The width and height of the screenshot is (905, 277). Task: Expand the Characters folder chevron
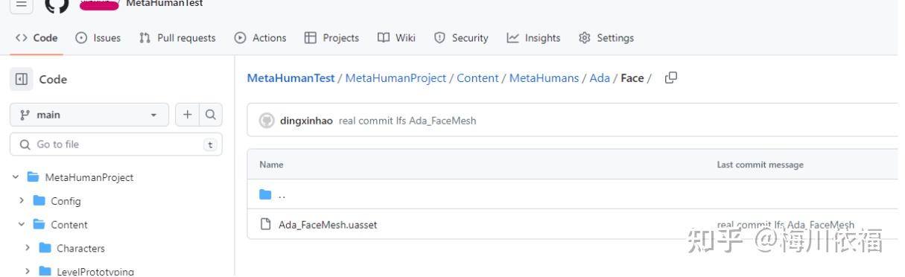[x=28, y=249]
